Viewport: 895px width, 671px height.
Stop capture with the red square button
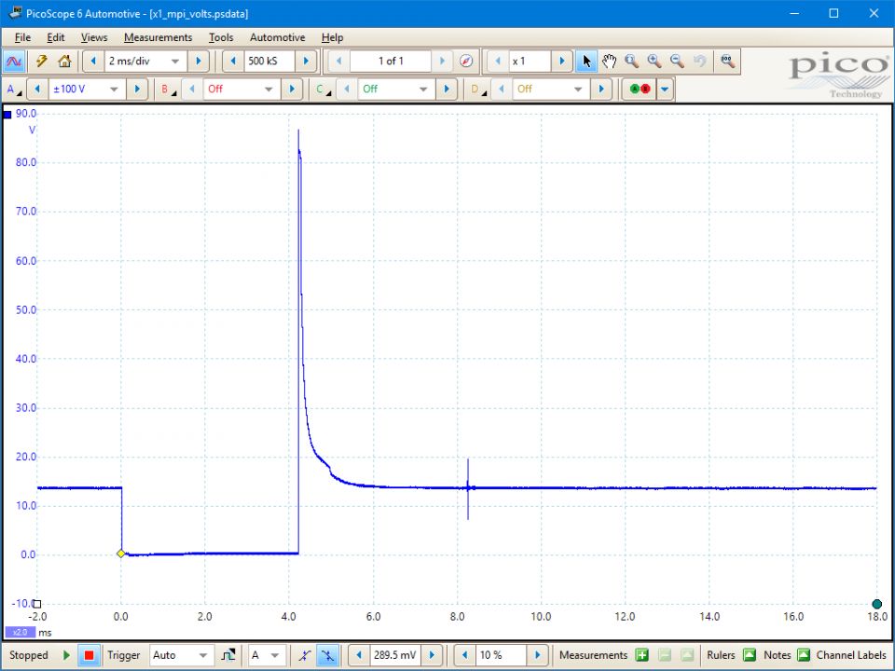89,655
